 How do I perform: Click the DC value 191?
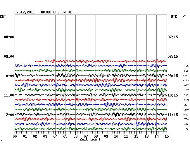click(186, 71)
